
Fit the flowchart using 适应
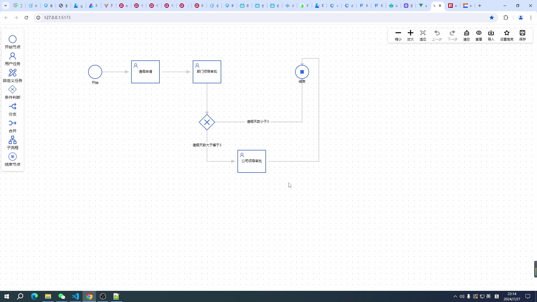coord(423,35)
